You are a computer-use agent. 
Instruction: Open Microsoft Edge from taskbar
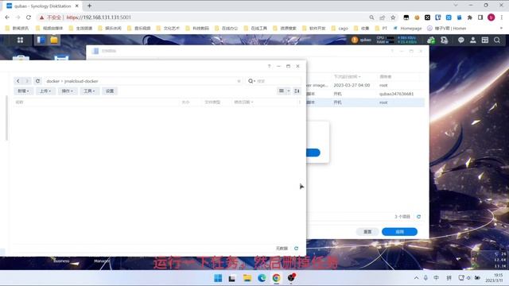click(x=262, y=278)
